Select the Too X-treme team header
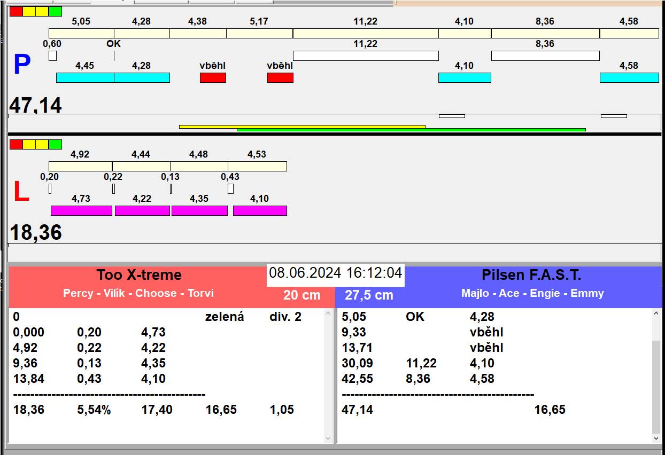 pyautogui.click(x=139, y=275)
